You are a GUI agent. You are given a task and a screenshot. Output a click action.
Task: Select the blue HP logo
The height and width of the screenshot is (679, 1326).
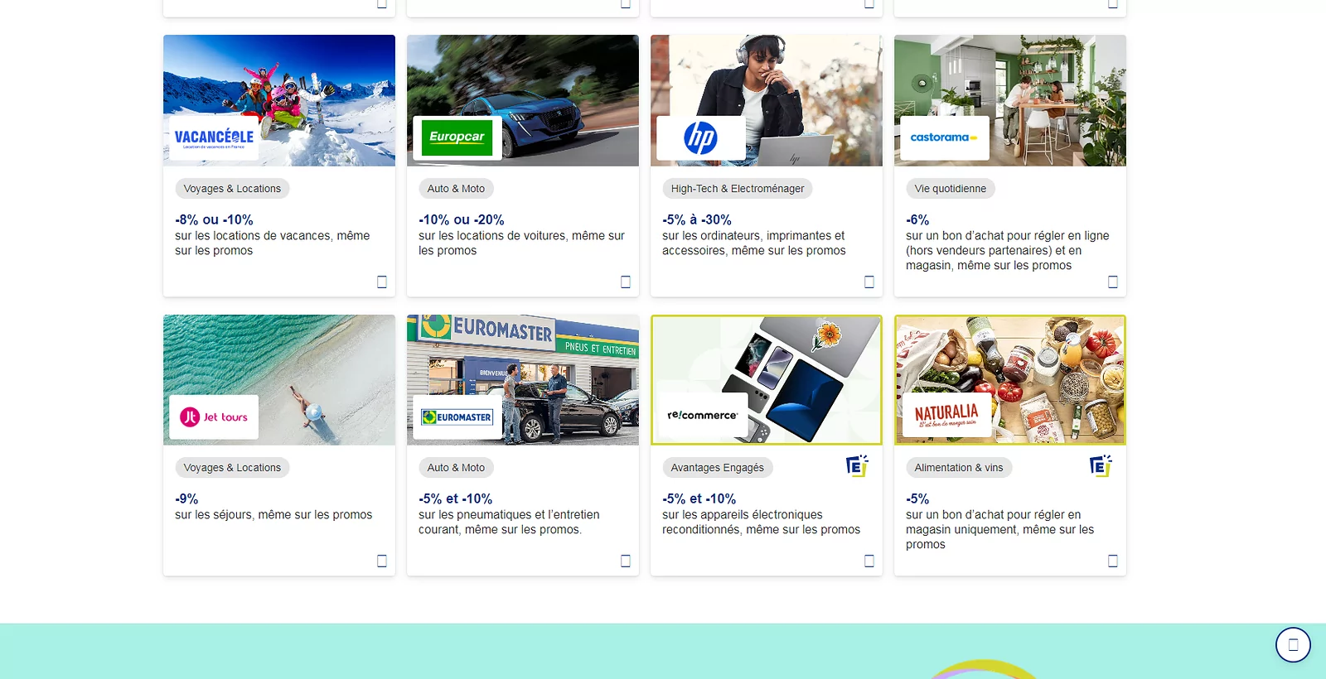[700, 137]
